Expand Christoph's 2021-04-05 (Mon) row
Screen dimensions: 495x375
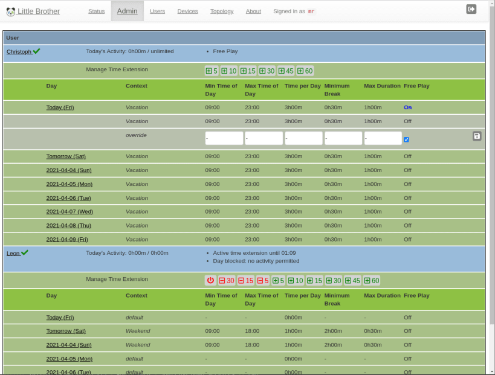(70, 184)
